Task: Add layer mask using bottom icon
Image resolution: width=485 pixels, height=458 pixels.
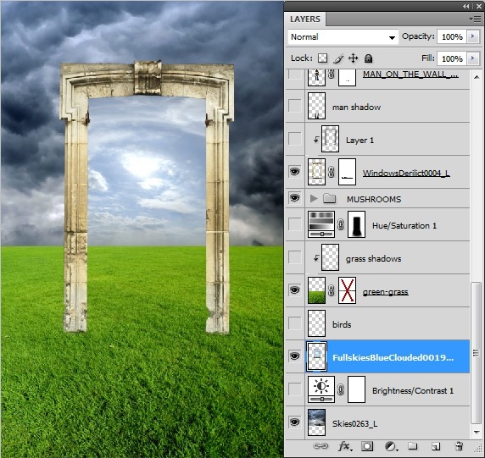Action: (x=367, y=446)
